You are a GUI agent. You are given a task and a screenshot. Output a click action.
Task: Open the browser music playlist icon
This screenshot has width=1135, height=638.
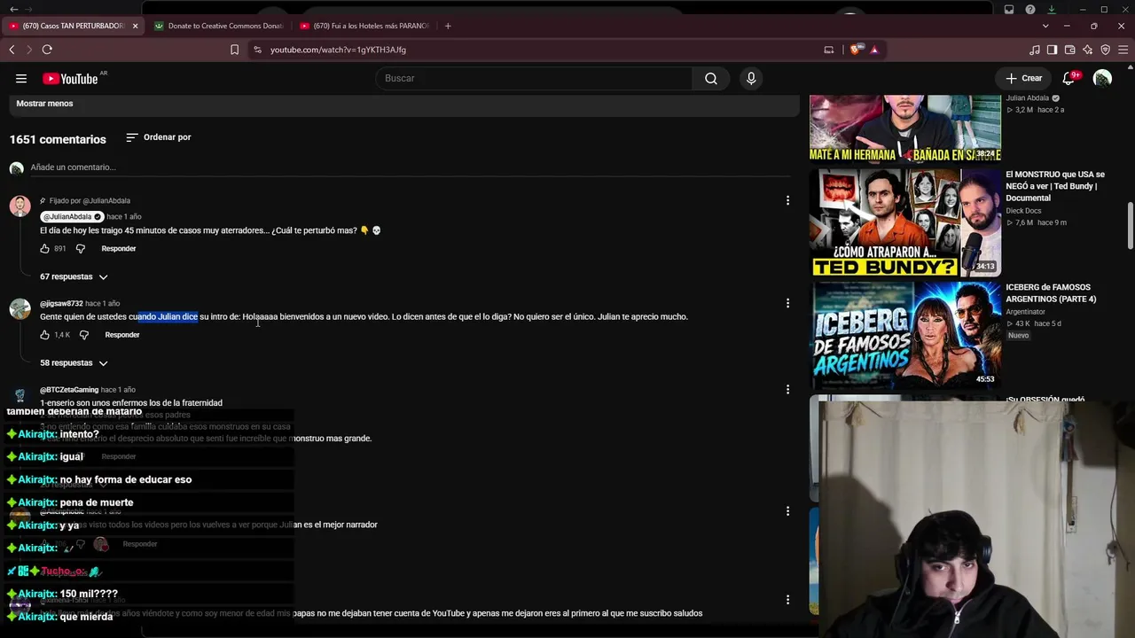pos(1035,50)
